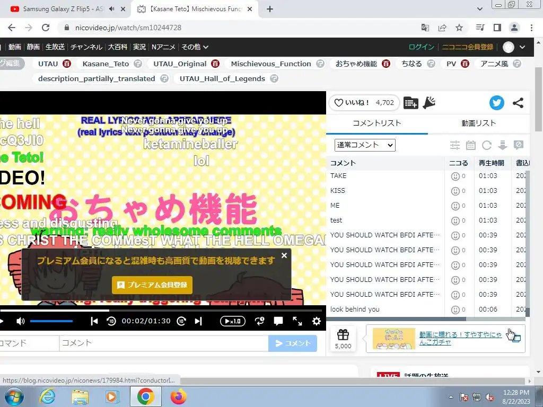Click the nicoru smiley for TAKE comment
Screen dimensions: 543x407
click(455, 176)
